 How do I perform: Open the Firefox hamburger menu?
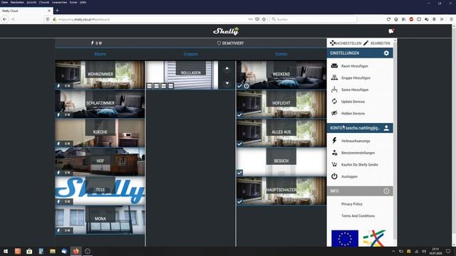(451, 19)
